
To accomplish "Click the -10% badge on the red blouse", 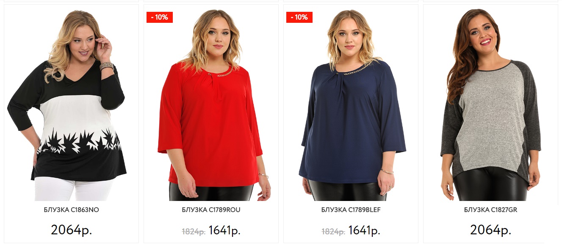I will [x=160, y=17].
